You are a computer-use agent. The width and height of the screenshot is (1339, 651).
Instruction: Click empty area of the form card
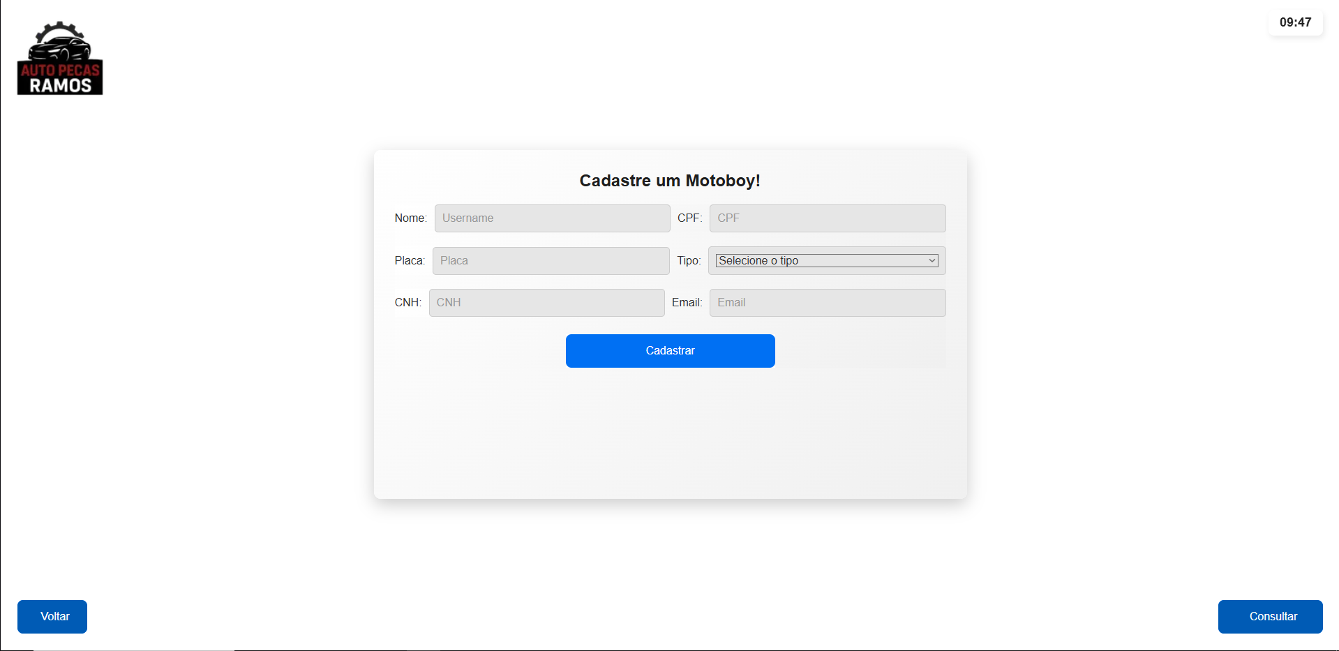point(670,433)
